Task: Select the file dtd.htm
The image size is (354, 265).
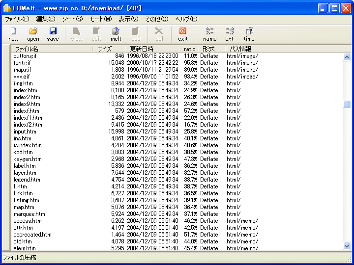Action: click(23, 241)
